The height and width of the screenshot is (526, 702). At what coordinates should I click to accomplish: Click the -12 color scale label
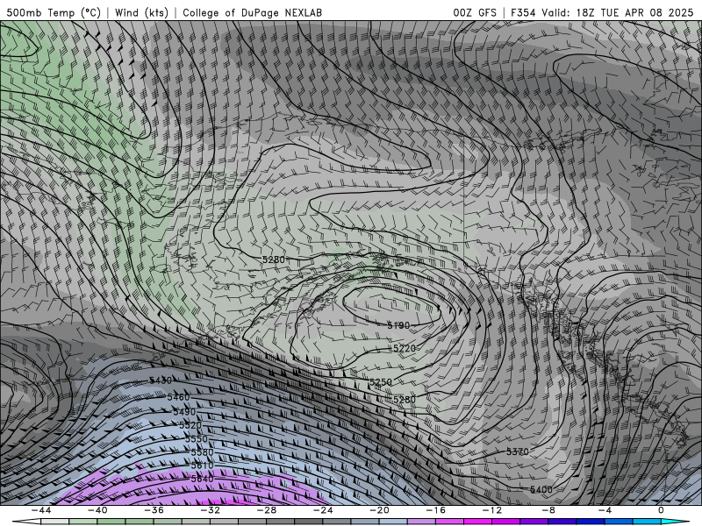492,510
